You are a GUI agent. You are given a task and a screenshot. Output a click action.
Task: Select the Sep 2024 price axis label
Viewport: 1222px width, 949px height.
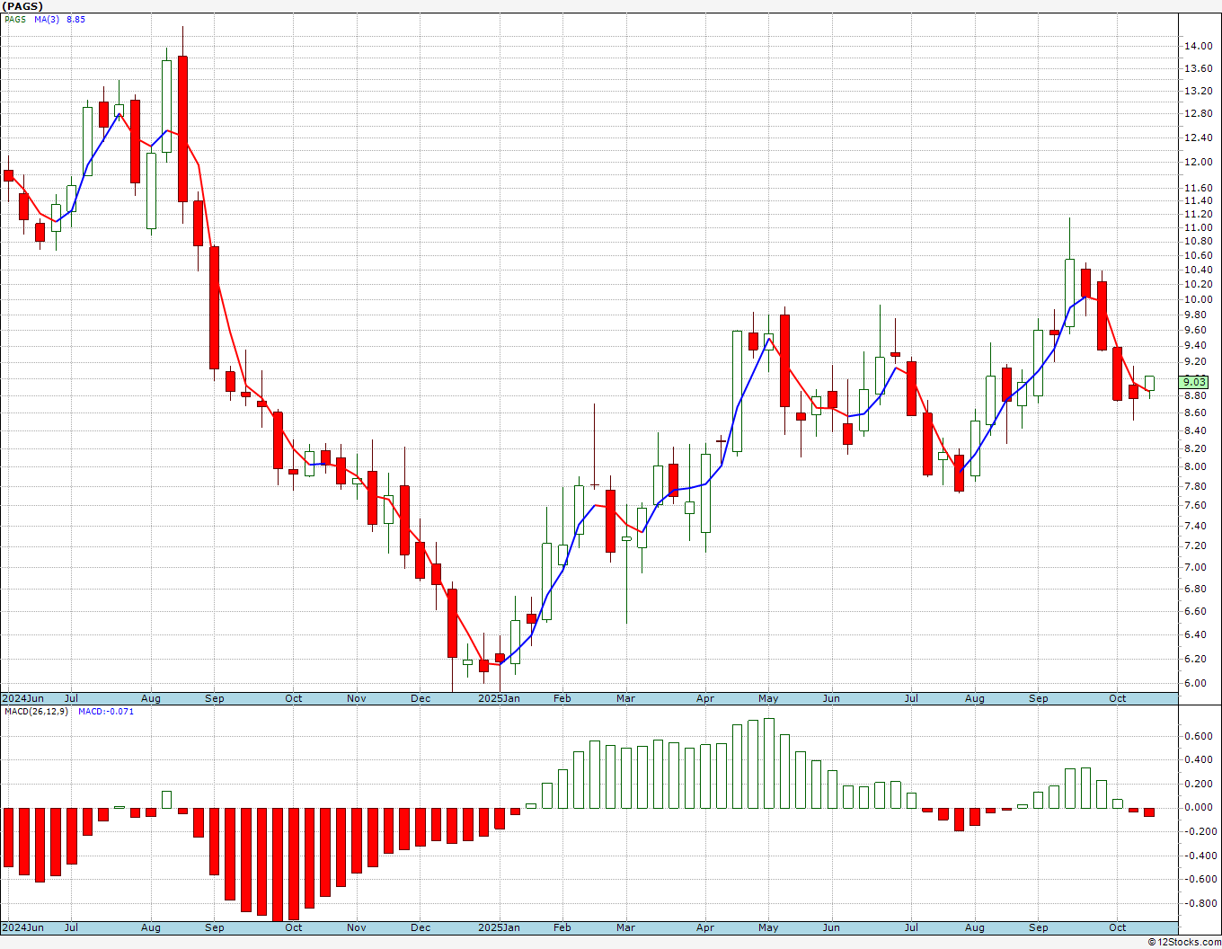pos(215,698)
